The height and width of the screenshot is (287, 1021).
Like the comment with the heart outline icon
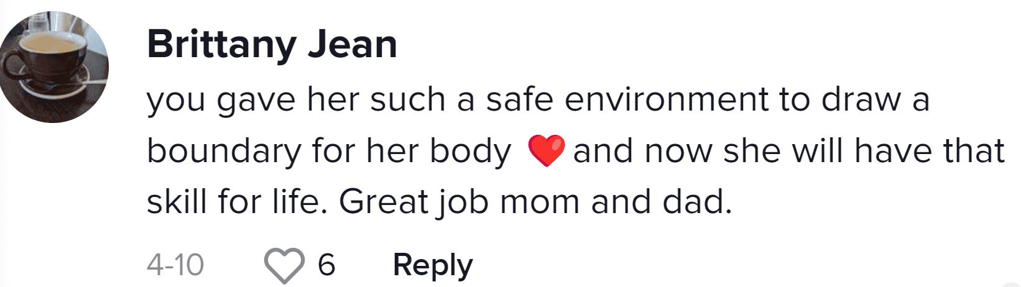[x=284, y=265]
